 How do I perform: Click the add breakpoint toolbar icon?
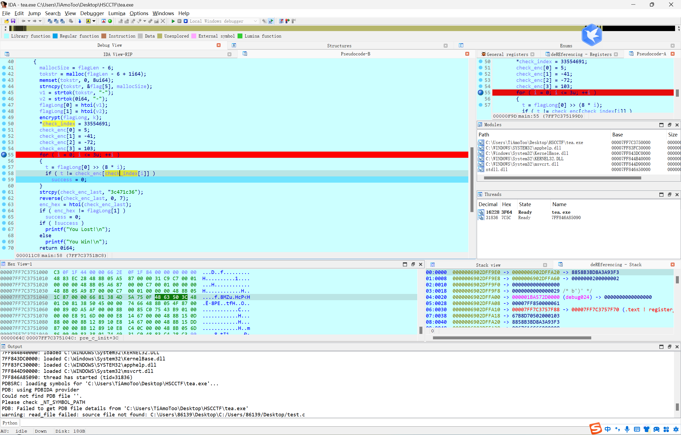(x=287, y=21)
